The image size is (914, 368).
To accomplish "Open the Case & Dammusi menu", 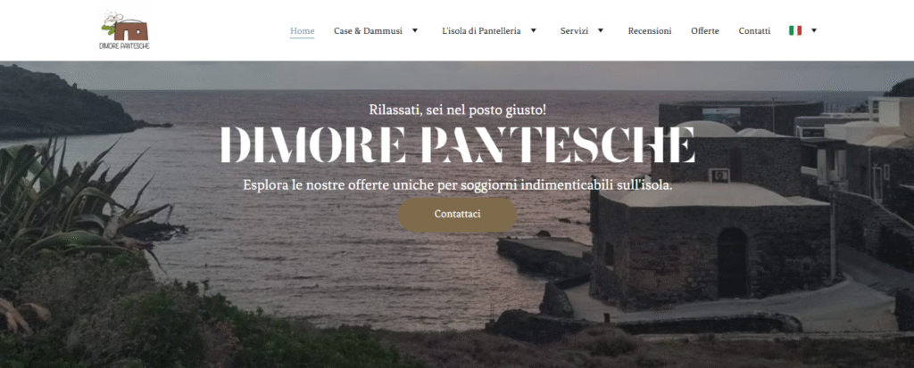I will (368, 31).
